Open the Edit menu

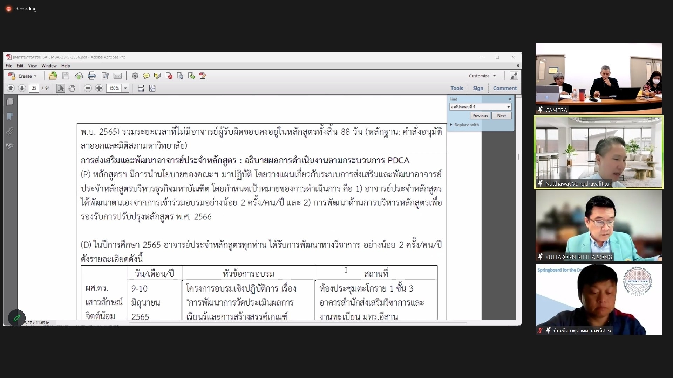click(20, 66)
